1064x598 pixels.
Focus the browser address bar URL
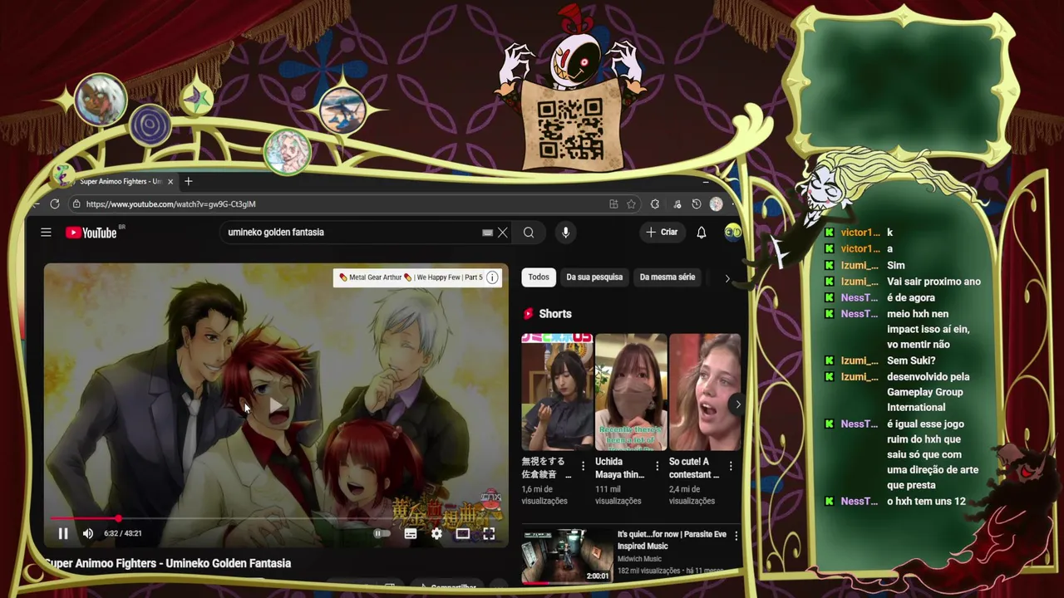click(170, 204)
